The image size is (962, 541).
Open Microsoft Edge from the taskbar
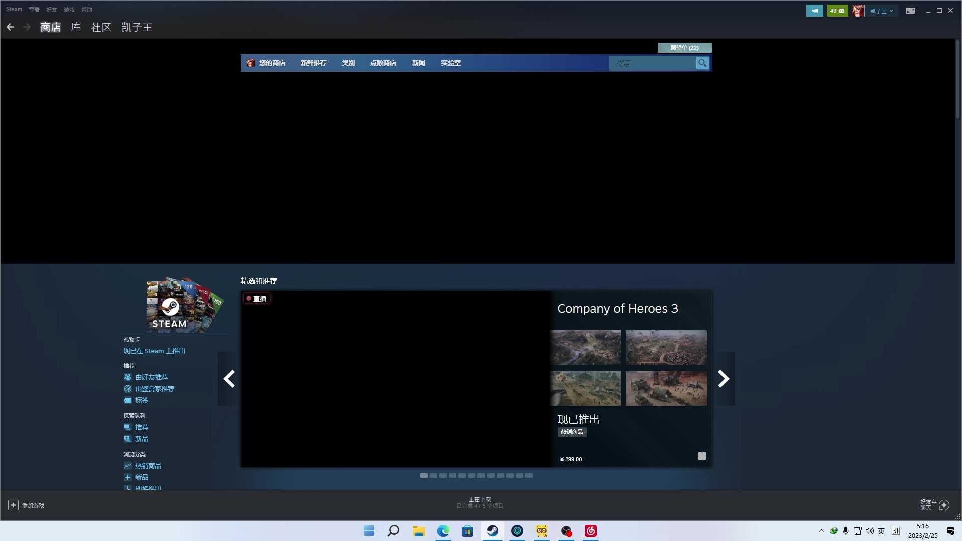tap(443, 531)
